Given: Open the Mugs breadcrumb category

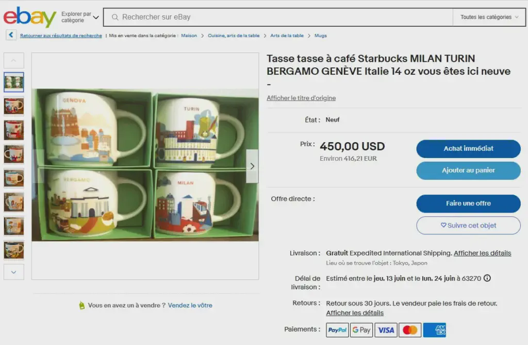Looking at the screenshot, I should pos(321,36).
